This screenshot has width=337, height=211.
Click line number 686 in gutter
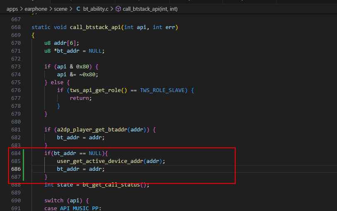16,169
